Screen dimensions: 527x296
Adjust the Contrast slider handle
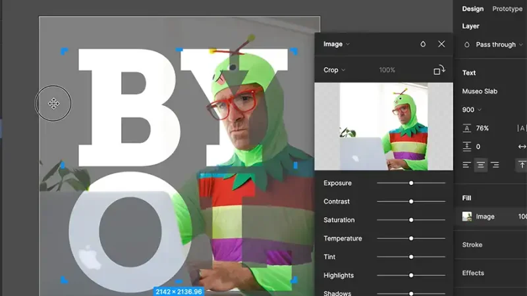[410, 201]
